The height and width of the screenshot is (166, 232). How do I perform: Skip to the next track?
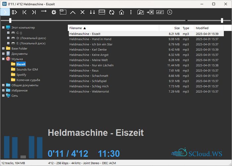pyautogui.click(x=34, y=12)
